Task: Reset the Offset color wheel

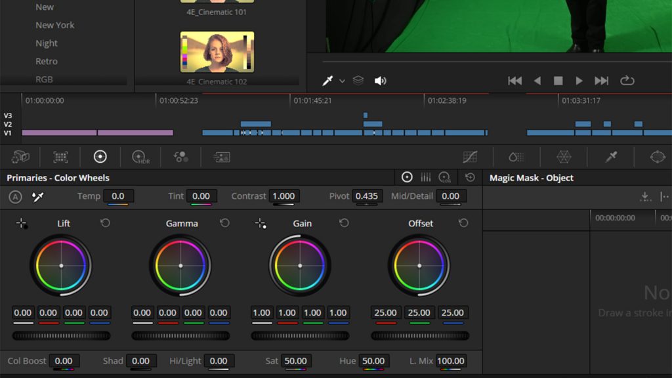Action: [x=463, y=223]
